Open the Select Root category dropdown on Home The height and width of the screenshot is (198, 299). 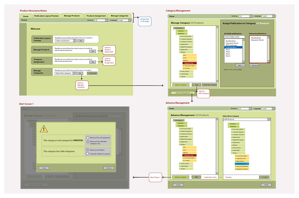click(65, 73)
